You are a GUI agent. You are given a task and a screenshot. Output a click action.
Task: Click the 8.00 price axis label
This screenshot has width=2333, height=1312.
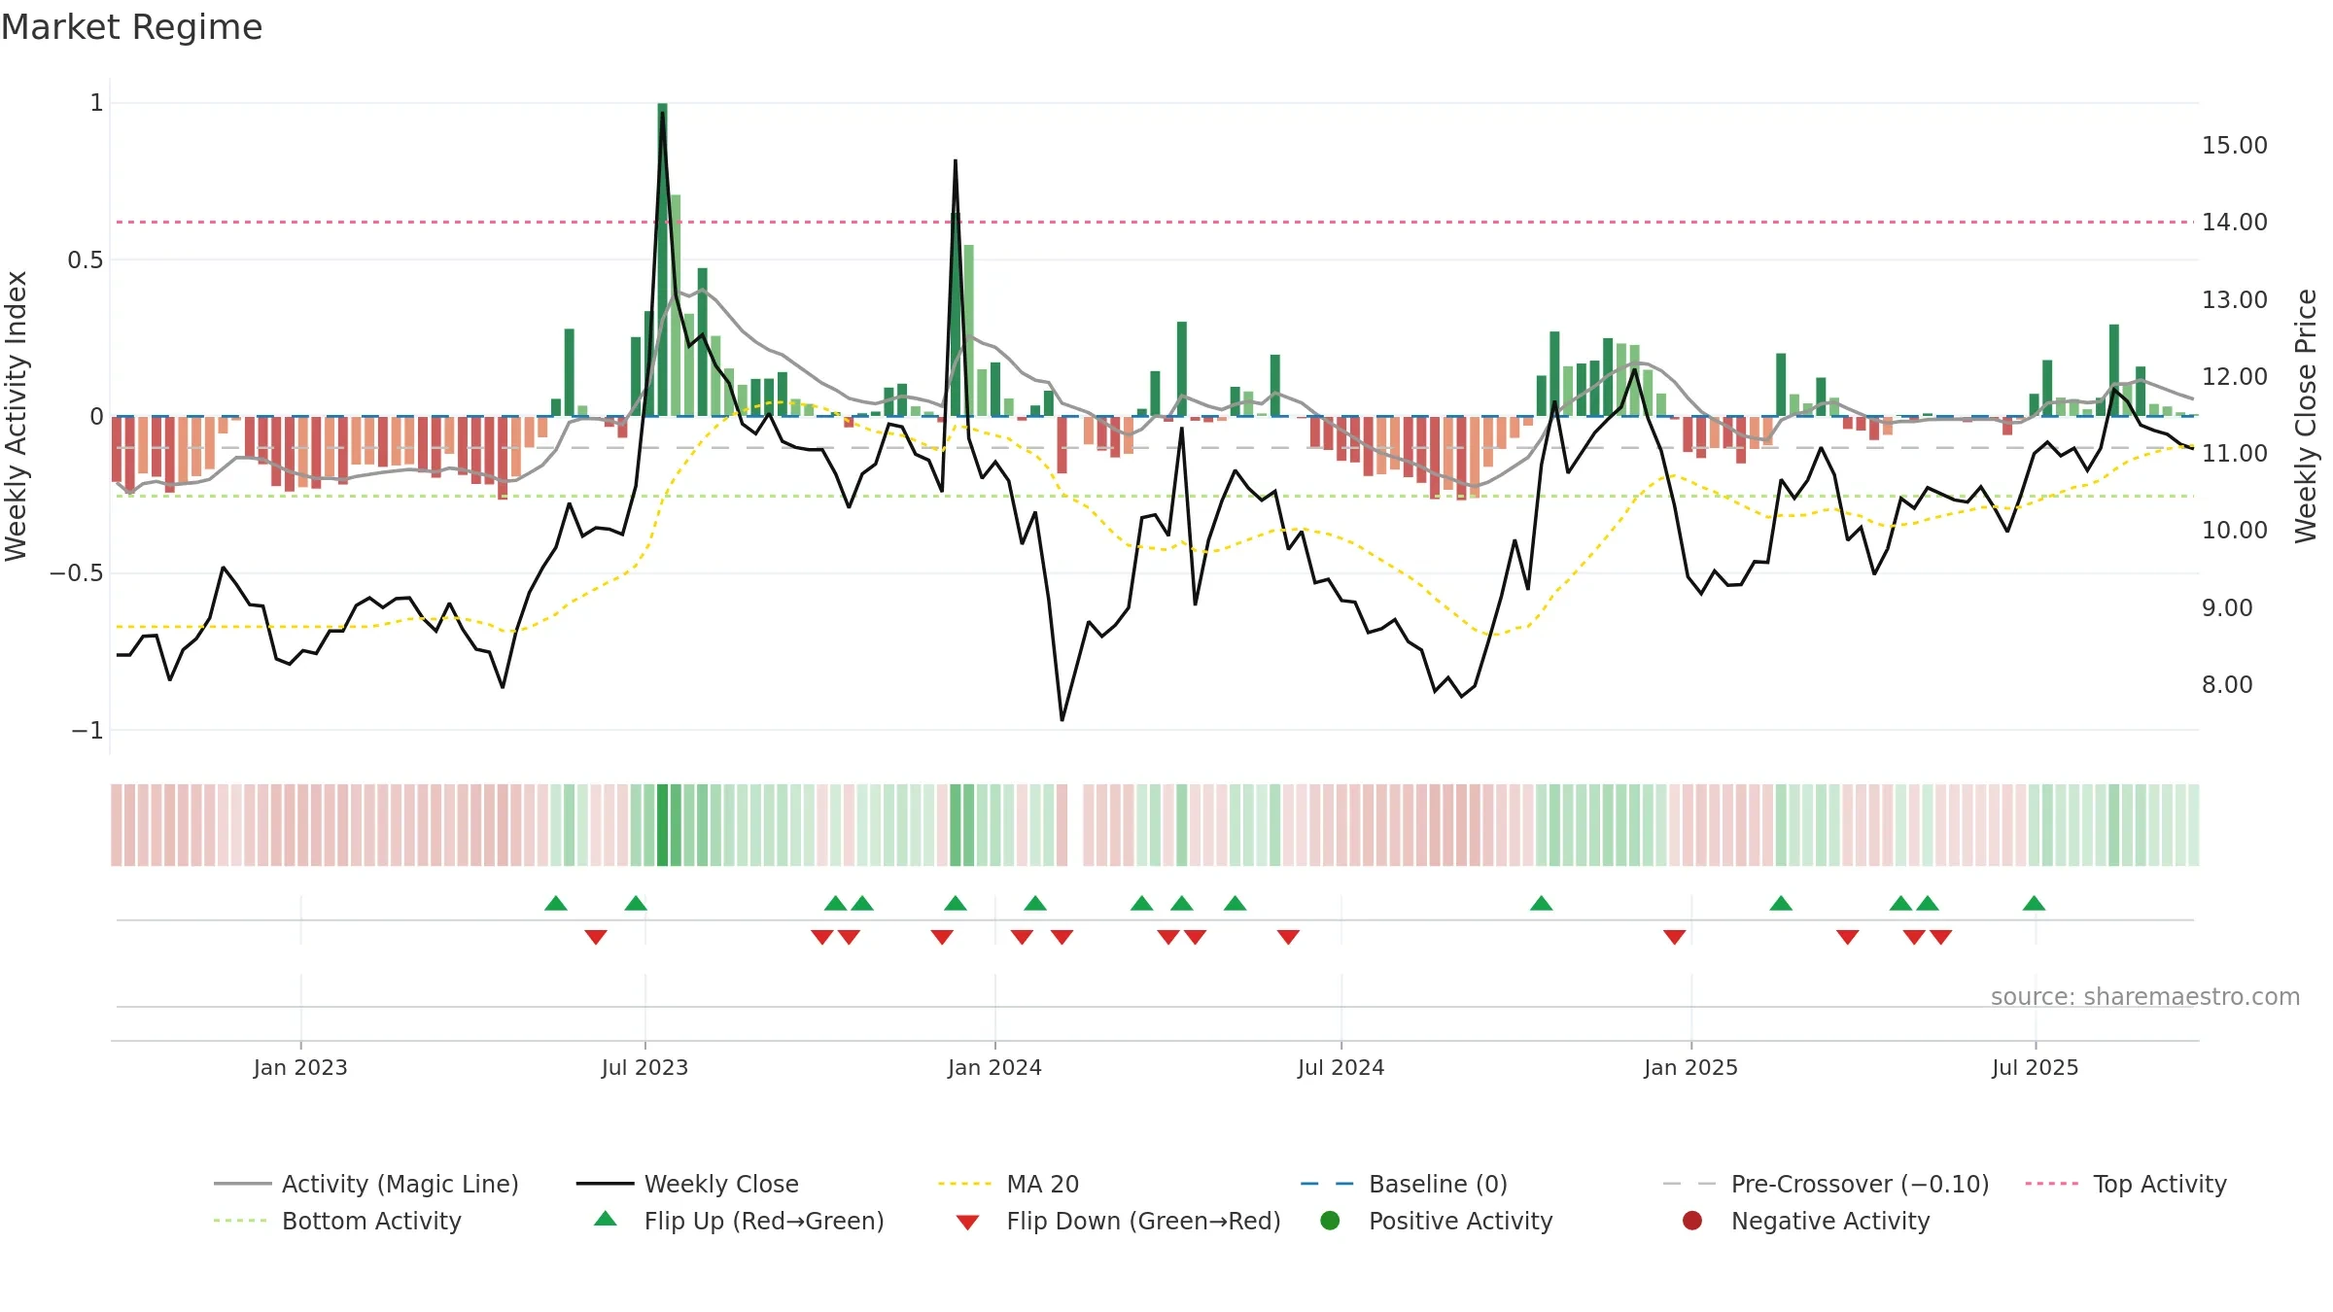(x=2227, y=685)
